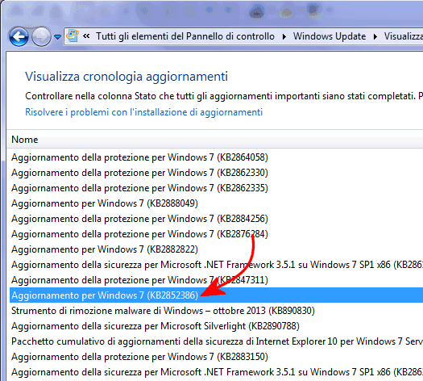Image resolution: width=423 pixels, height=381 pixels.
Task: Select the Internet Explorer 10 cumulative update row
Action: click(217, 341)
